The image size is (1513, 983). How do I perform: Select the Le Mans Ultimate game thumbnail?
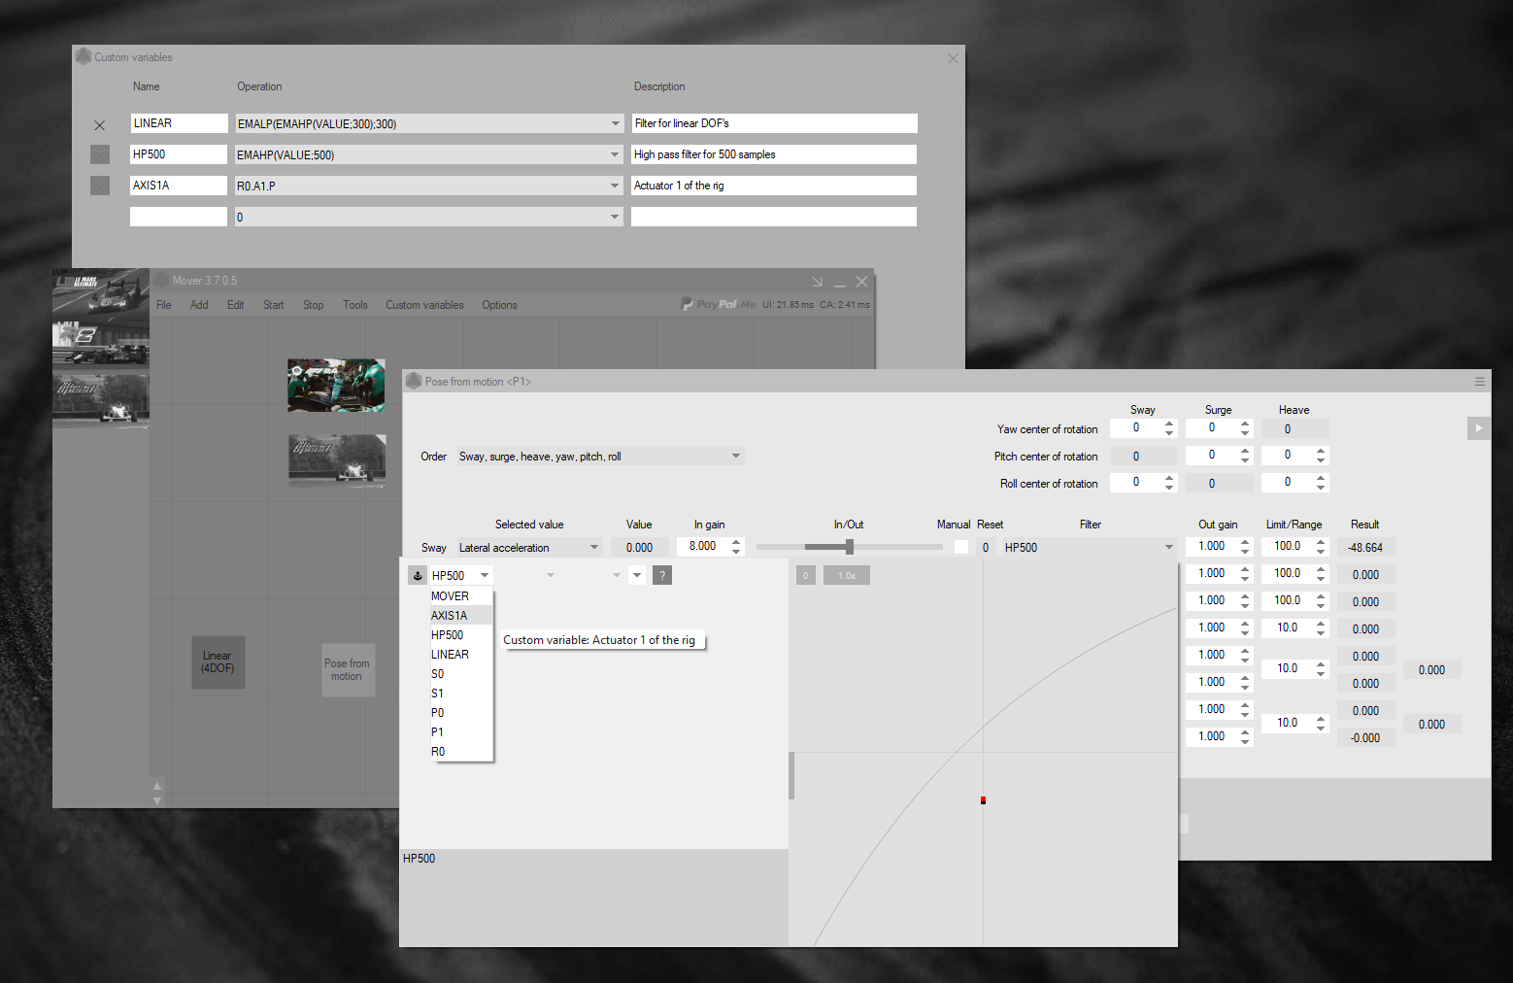click(101, 292)
